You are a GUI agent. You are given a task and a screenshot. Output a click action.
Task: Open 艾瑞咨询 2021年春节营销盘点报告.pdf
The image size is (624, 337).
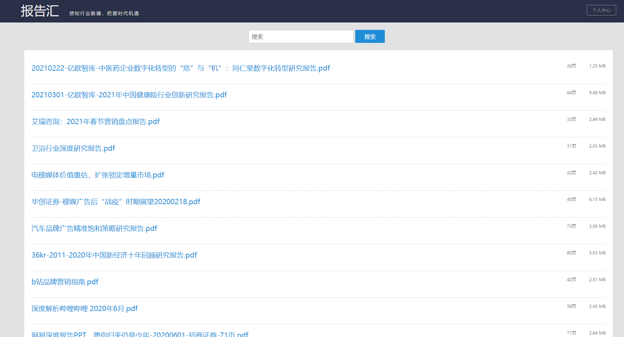96,122
